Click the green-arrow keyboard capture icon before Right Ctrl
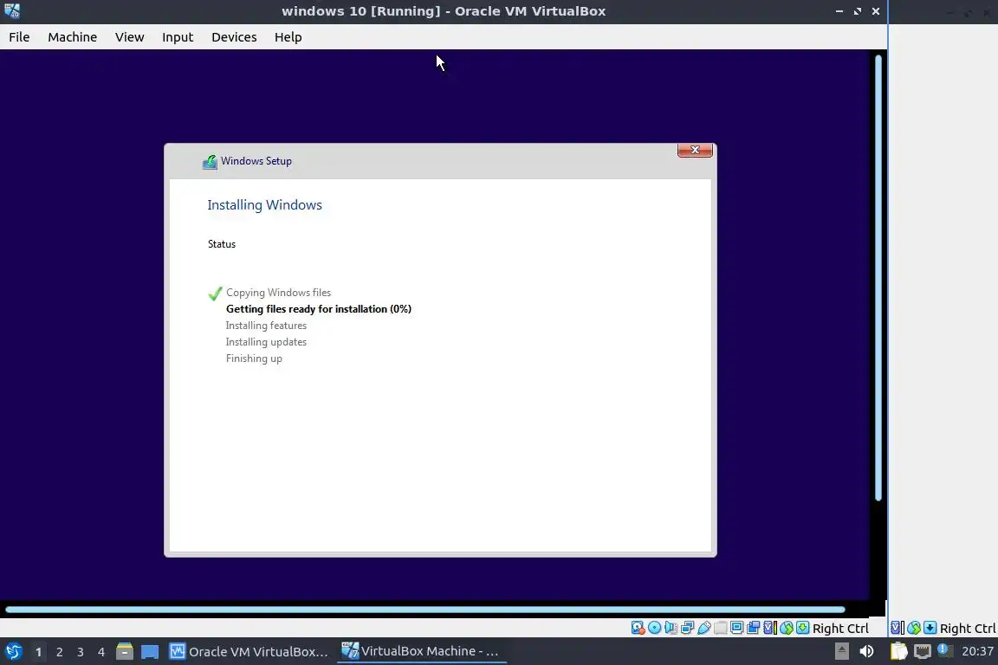 (x=802, y=628)
